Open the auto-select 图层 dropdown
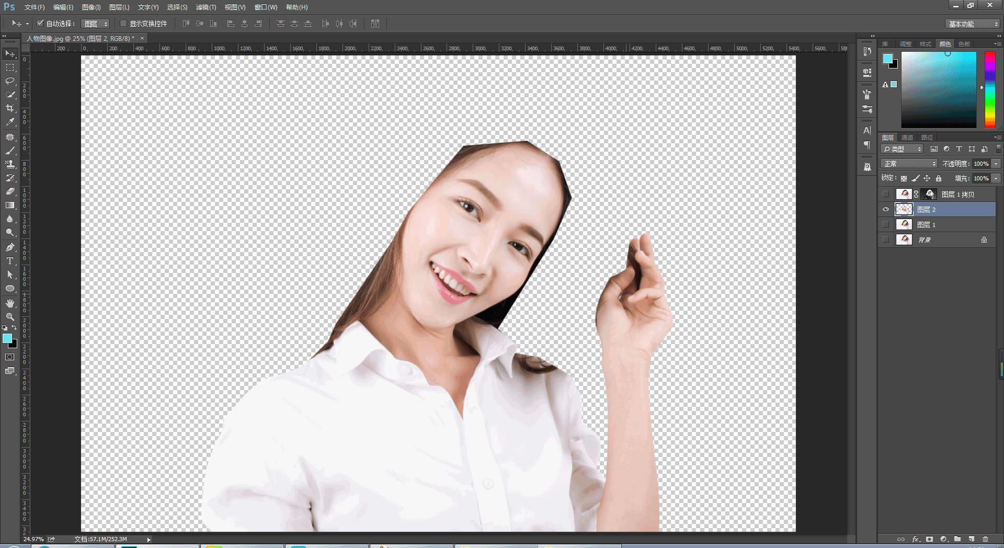 coord(95,24)
